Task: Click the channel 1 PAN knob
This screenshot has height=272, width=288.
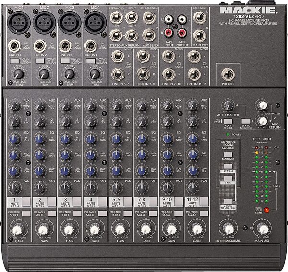Action: [x=14, y=187]
